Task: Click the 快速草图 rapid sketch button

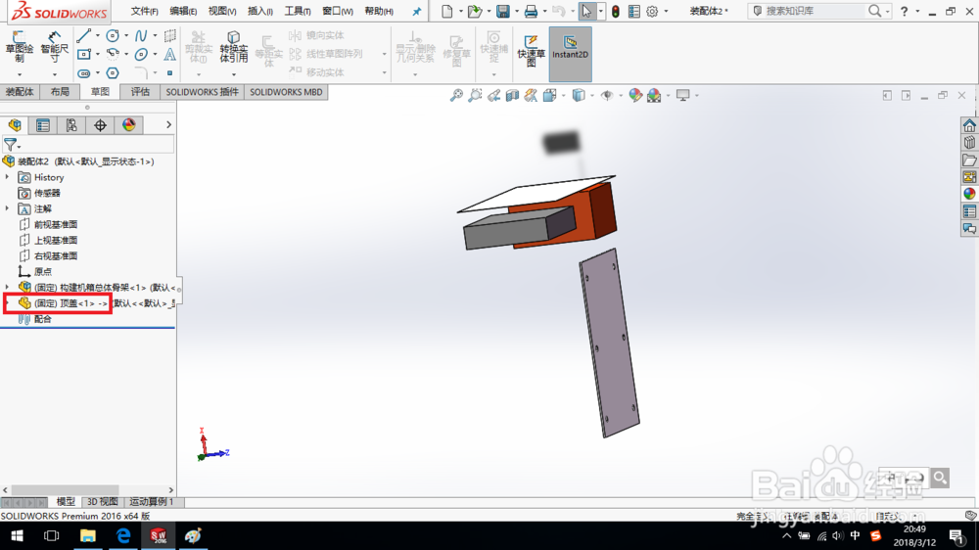Action: [x=531, y=50]
